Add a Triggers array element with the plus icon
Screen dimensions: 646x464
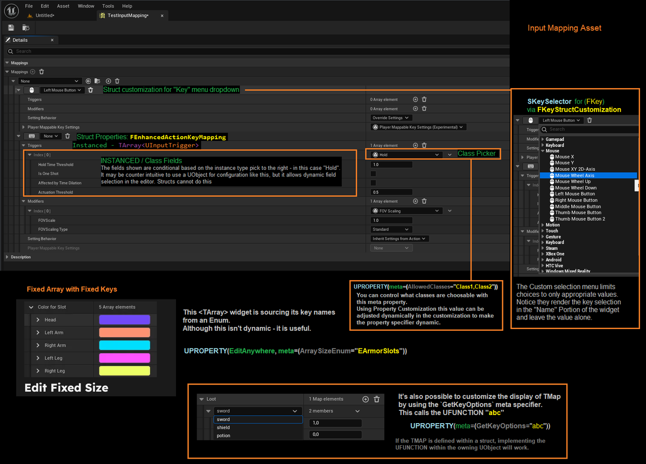[415, 144]
